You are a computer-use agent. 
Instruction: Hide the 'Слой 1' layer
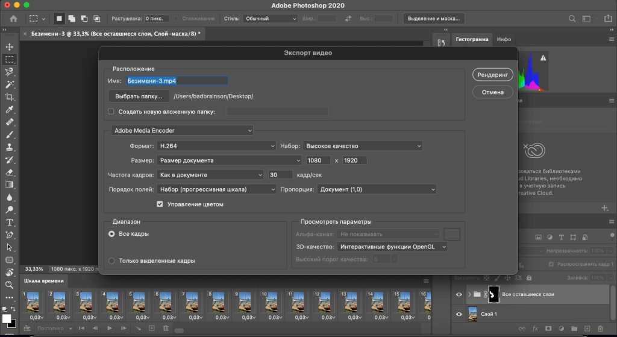point(459,314)
